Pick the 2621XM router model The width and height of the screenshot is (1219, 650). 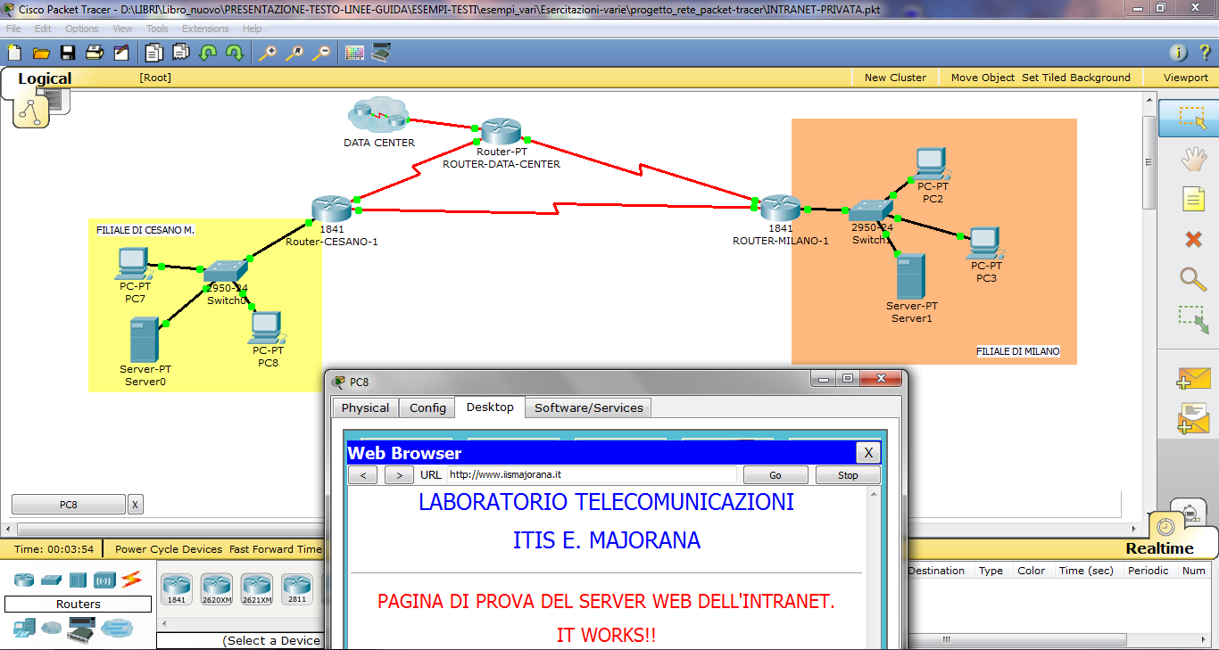click(257, 589)
